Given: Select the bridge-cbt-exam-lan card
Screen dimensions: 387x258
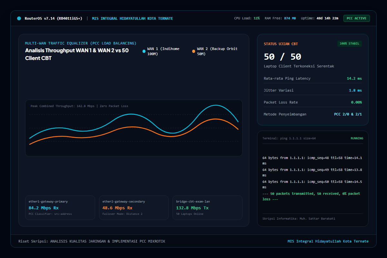Looking at the screenshot, I should [x=207, y=208].
